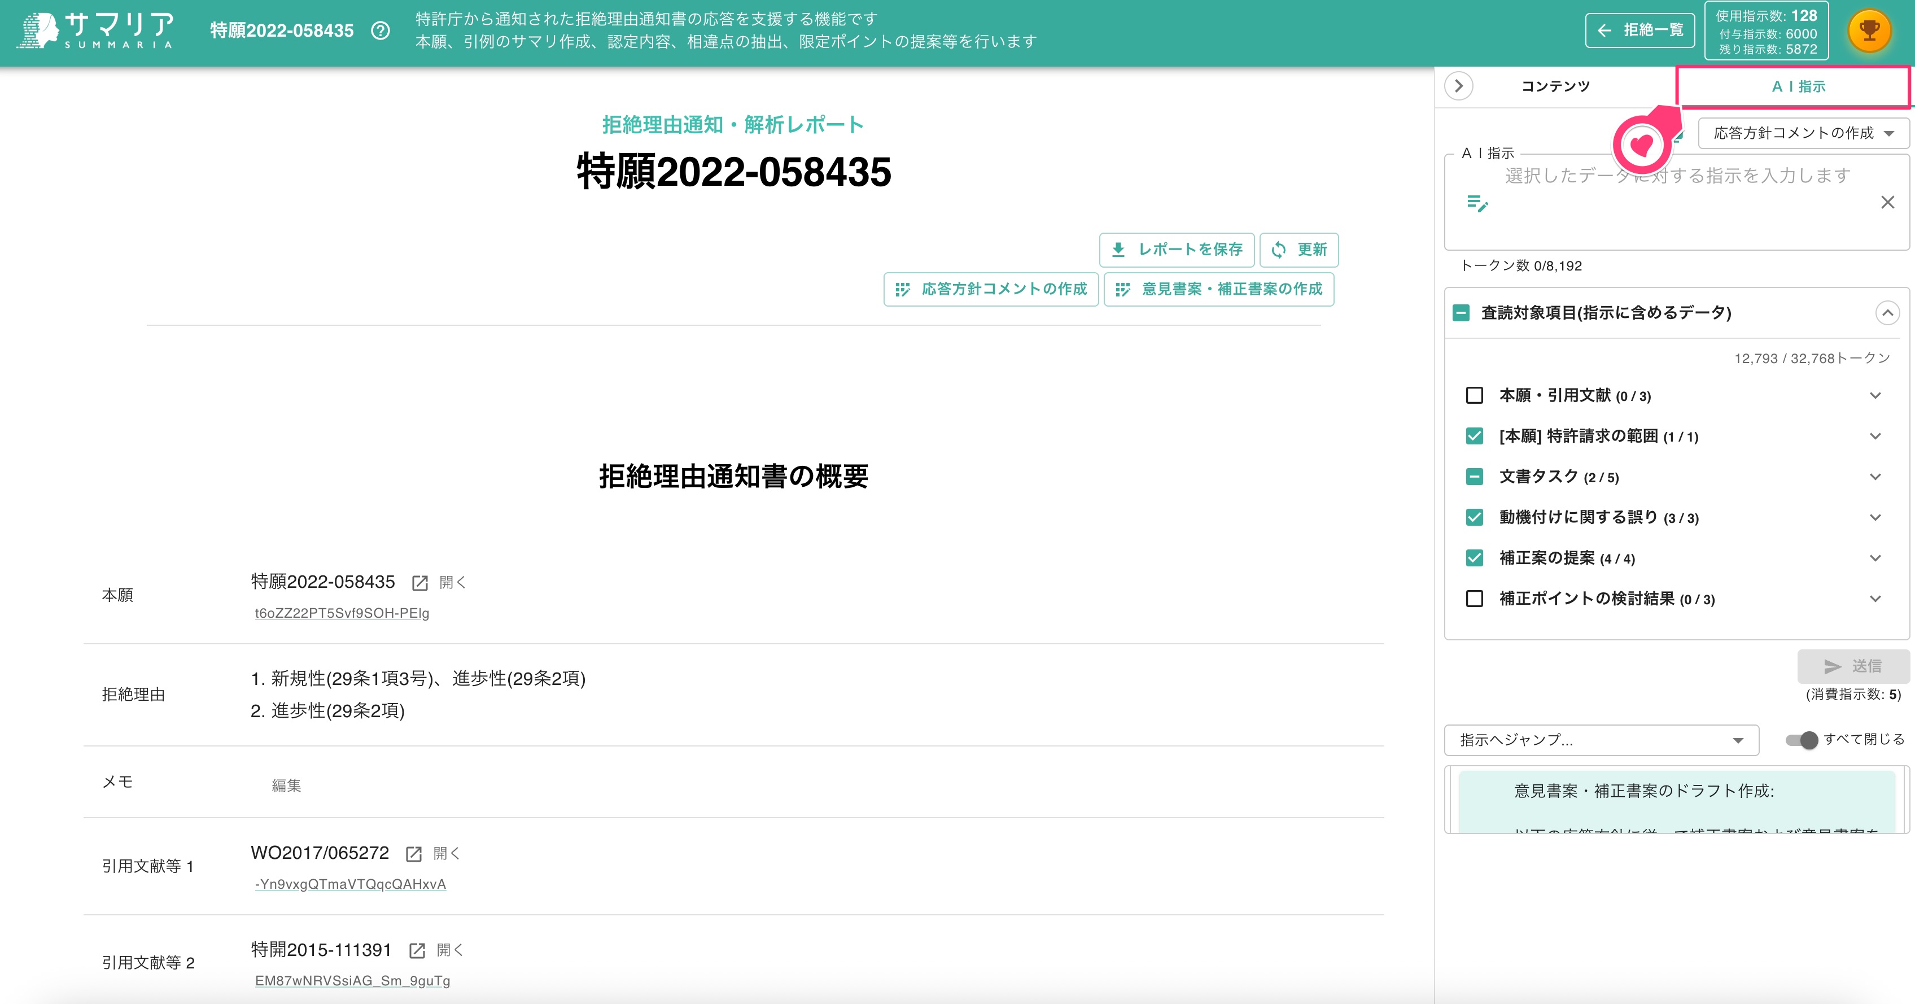Expand 文書タスク row
This screenshot has width=1915, height=1004.
1875,477
